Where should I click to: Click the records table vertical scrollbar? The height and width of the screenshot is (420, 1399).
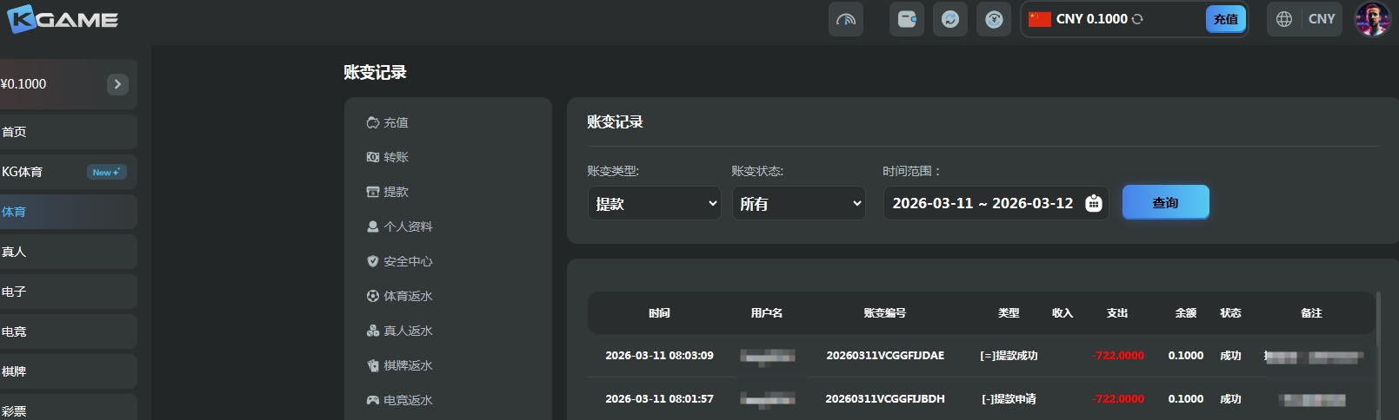[x=1378, y=318]
